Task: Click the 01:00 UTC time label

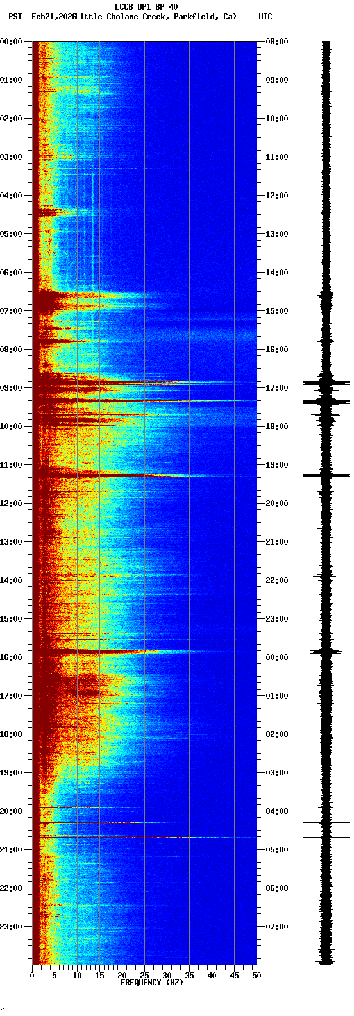Action: pos(277,696)
